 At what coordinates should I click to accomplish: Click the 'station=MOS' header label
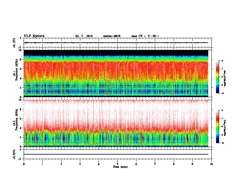[x=112, y=36]
